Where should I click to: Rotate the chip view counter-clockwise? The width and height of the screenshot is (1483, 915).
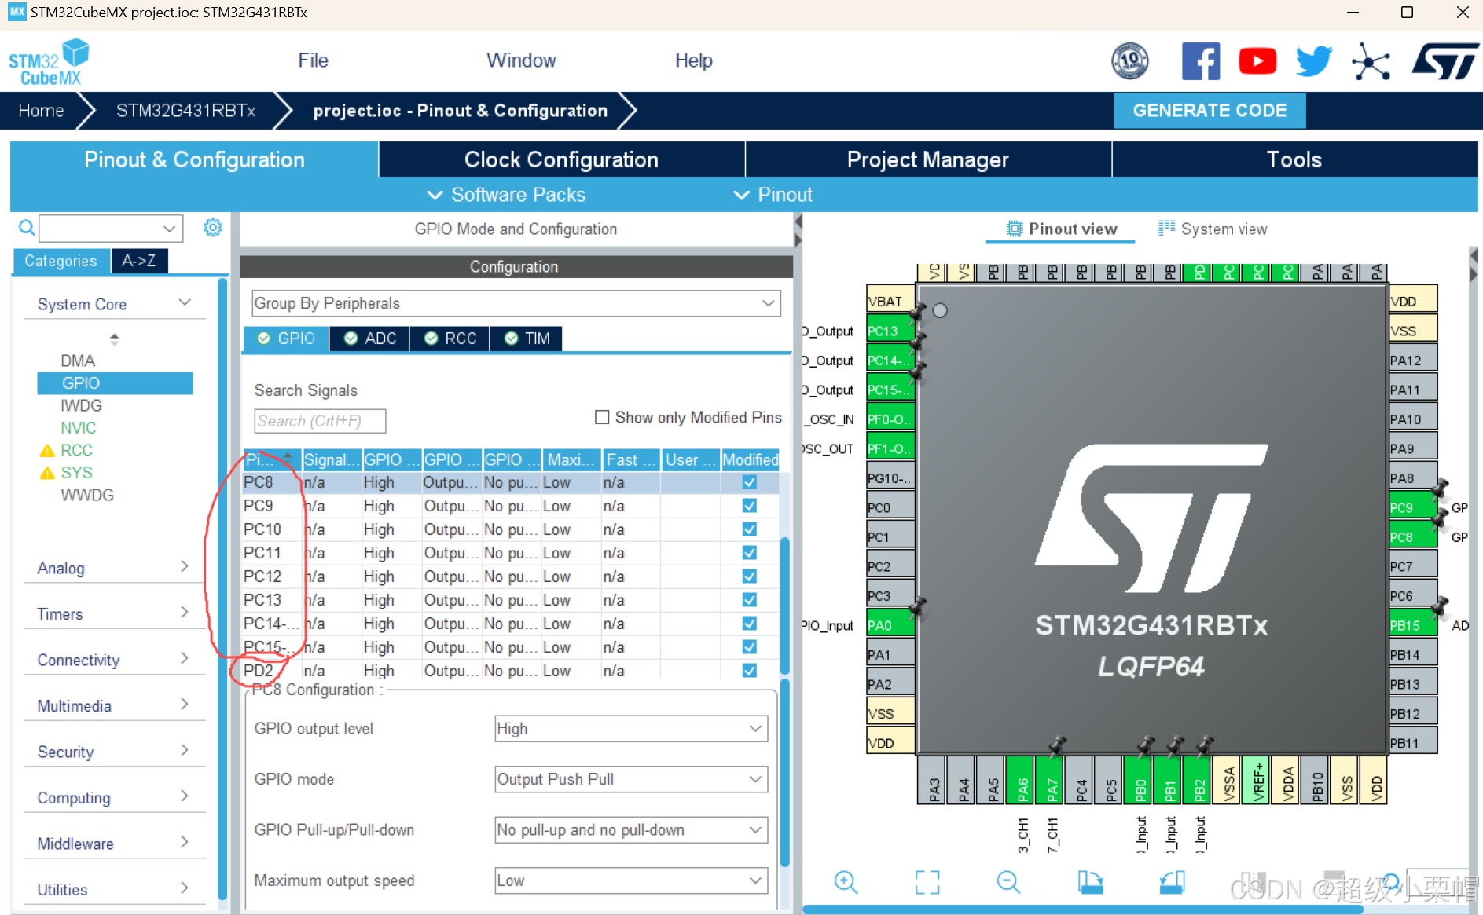[x=1172, y=882]
